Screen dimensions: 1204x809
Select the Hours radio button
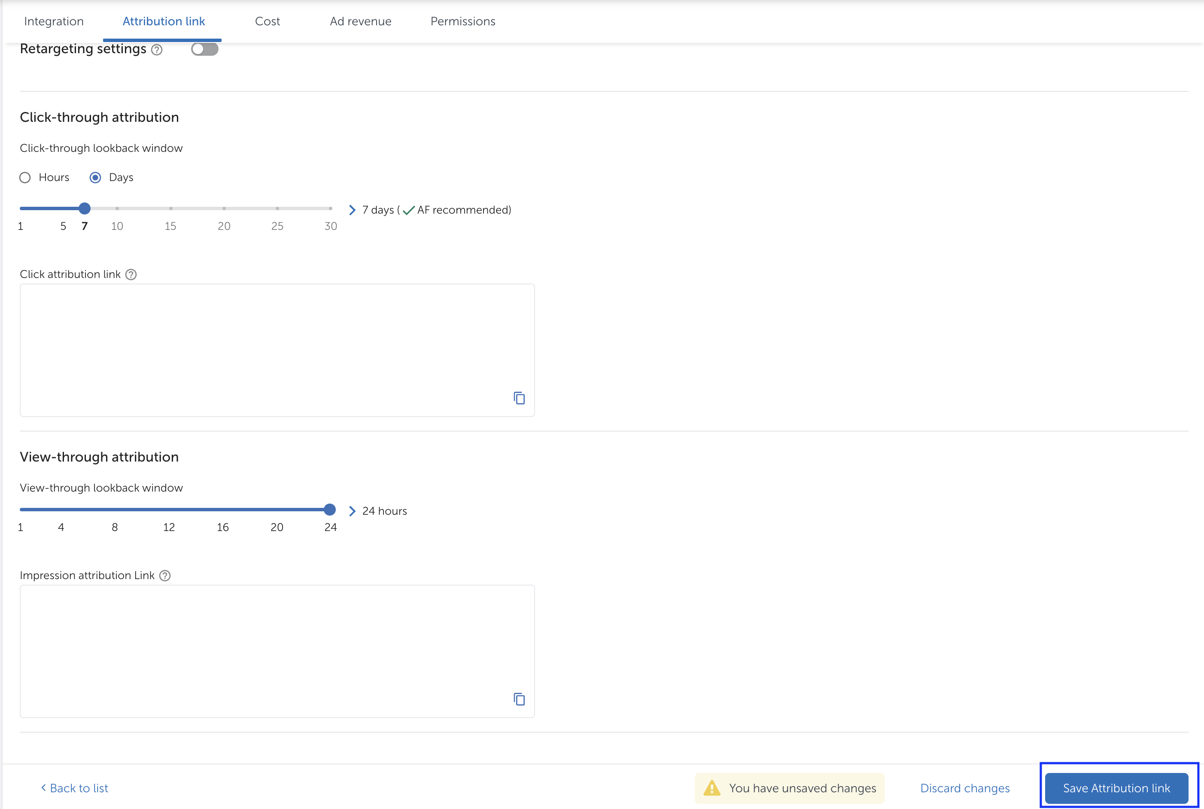coord(25,178)
